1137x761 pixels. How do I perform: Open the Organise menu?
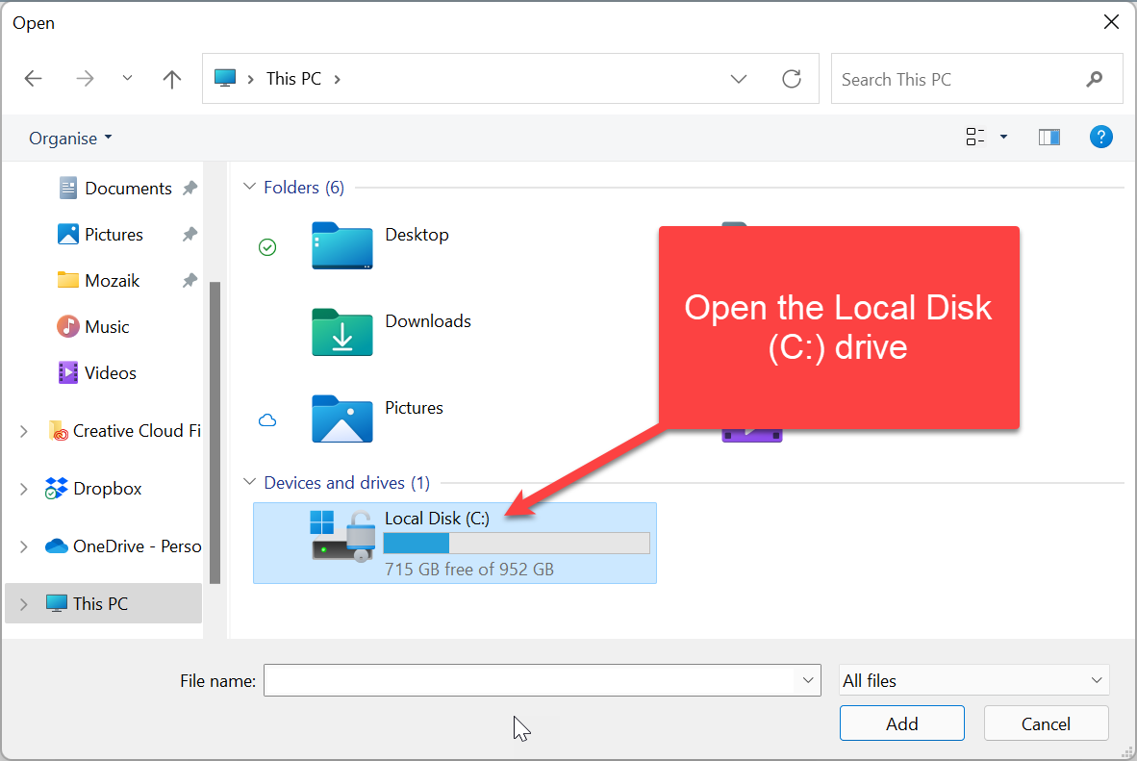pos(70,139)
